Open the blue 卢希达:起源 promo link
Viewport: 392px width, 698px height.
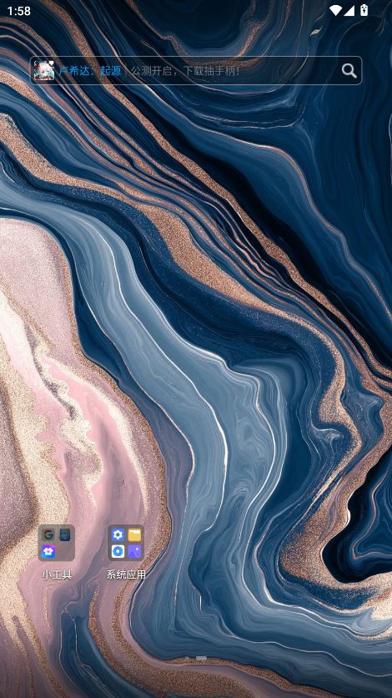tap(90, 71)
